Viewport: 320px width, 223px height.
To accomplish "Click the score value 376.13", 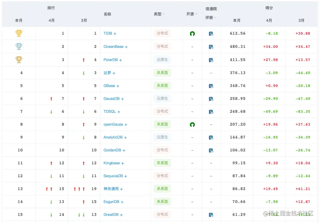I will [x=238, y=73].
